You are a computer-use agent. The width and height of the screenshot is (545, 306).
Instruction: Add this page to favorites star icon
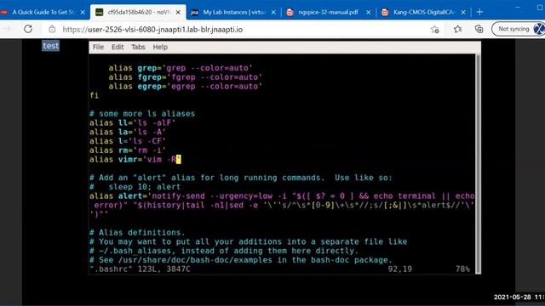tap(434, 30)
